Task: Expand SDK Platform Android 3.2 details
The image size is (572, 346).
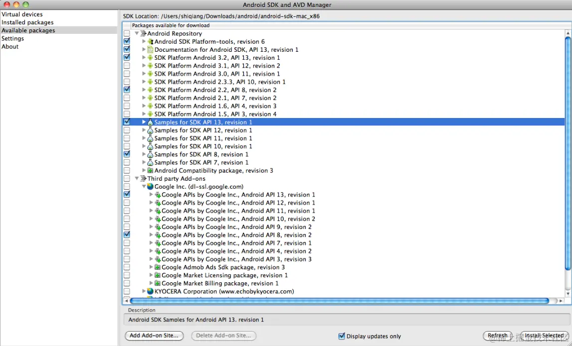Action: [x=144, y=58]
